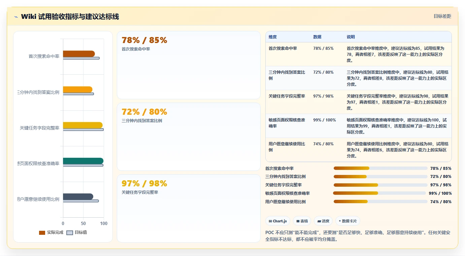465x256 pixels.
Task: Click the 目标差距 label in header
Action: click(x=442, y=16)
